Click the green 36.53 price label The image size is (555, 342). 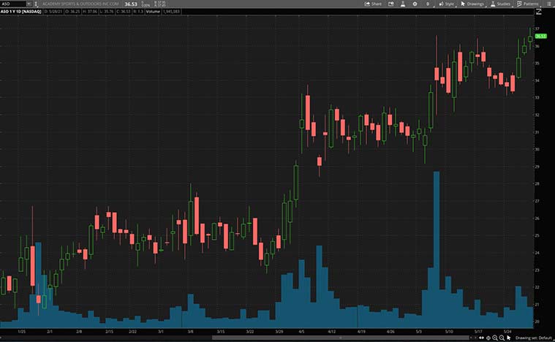pos(541,36)
